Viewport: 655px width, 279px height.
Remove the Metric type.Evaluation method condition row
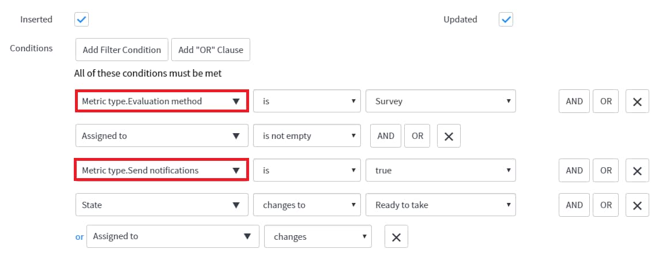coord(637,101)
